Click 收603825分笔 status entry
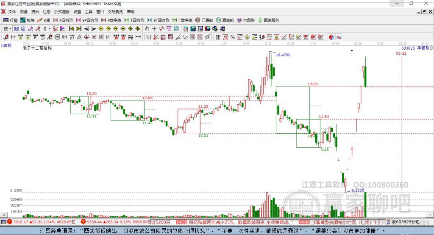This screenshot has width=434, height=235. pos(403,222)
